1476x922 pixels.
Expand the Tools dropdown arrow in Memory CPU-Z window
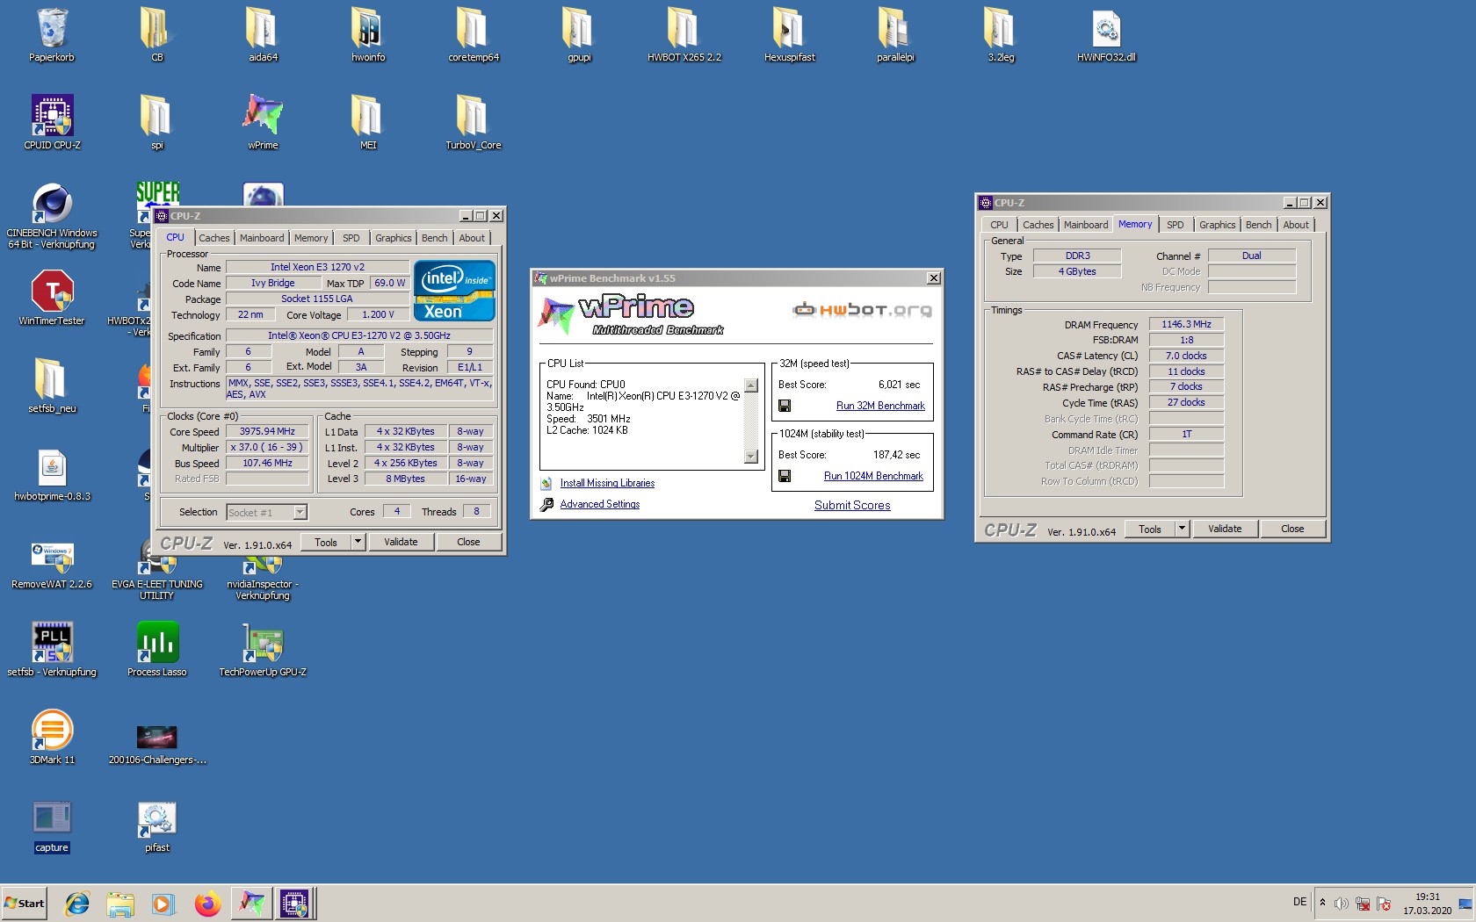[x=1182, y=529]
